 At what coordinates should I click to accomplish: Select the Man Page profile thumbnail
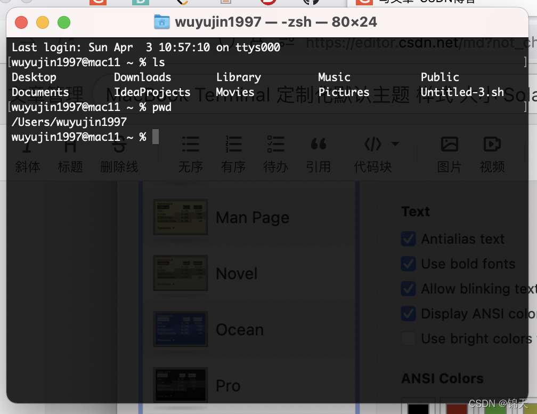point(181,217)
